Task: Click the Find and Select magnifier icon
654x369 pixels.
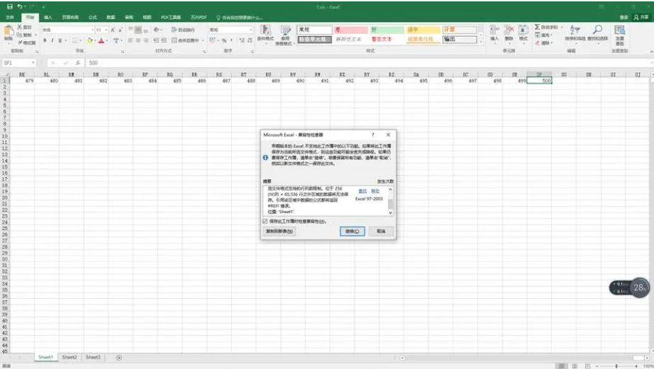Action: coord(597,33)
